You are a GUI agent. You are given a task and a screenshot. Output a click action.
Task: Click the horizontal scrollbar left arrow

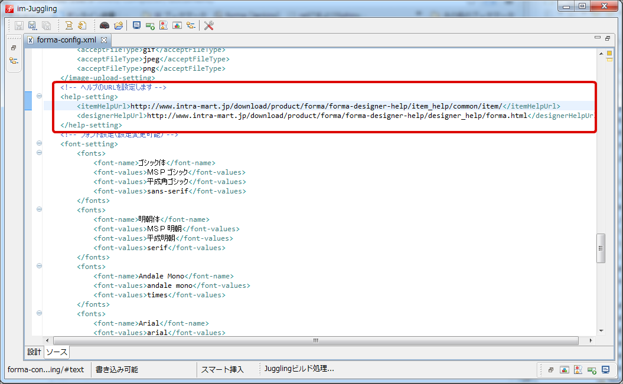[x=47, y=340]
